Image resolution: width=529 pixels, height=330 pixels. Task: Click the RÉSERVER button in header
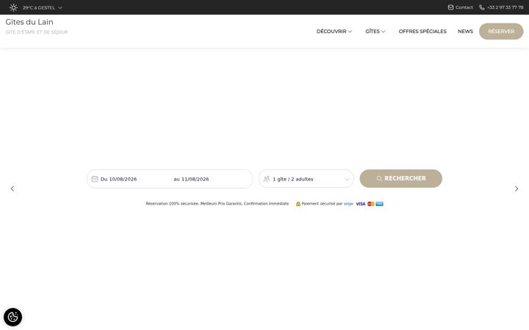pos(501,32)
